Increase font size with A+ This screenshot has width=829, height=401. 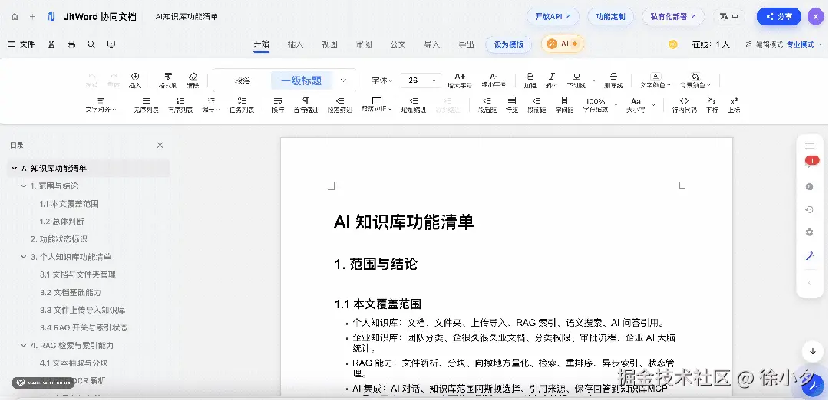coord(460,81)
